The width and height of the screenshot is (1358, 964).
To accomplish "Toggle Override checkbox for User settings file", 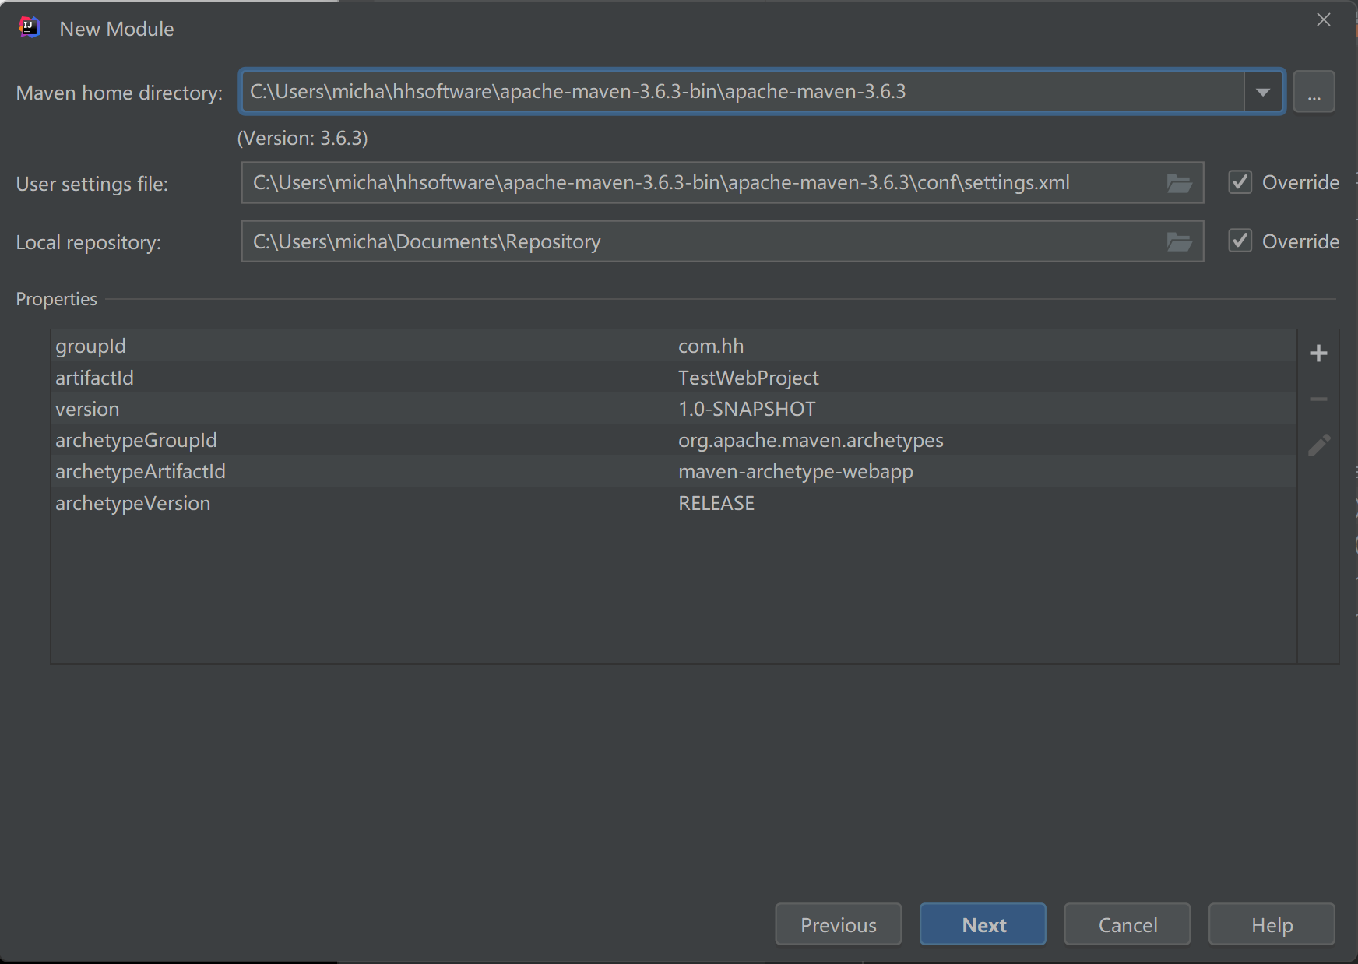I will pos(1240,182).
